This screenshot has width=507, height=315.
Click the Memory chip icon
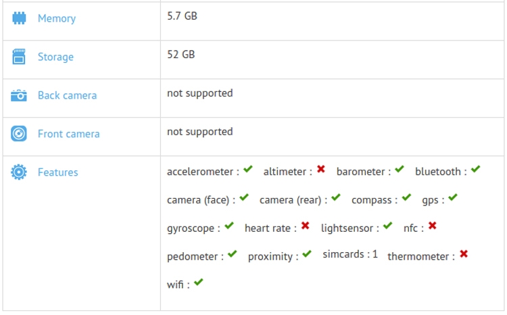pos(19,18)
